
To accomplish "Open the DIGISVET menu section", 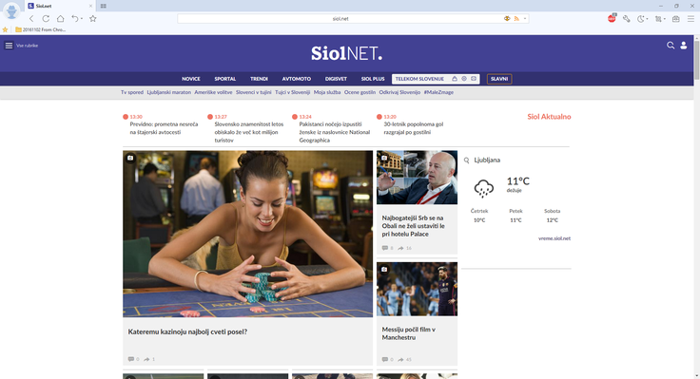I will point(336,79).
